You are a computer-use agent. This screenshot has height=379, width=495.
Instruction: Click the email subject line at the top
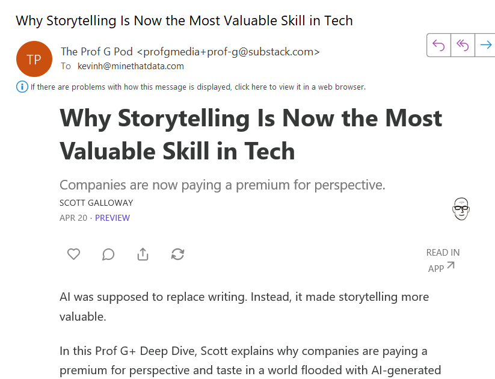tap(184, 20)
